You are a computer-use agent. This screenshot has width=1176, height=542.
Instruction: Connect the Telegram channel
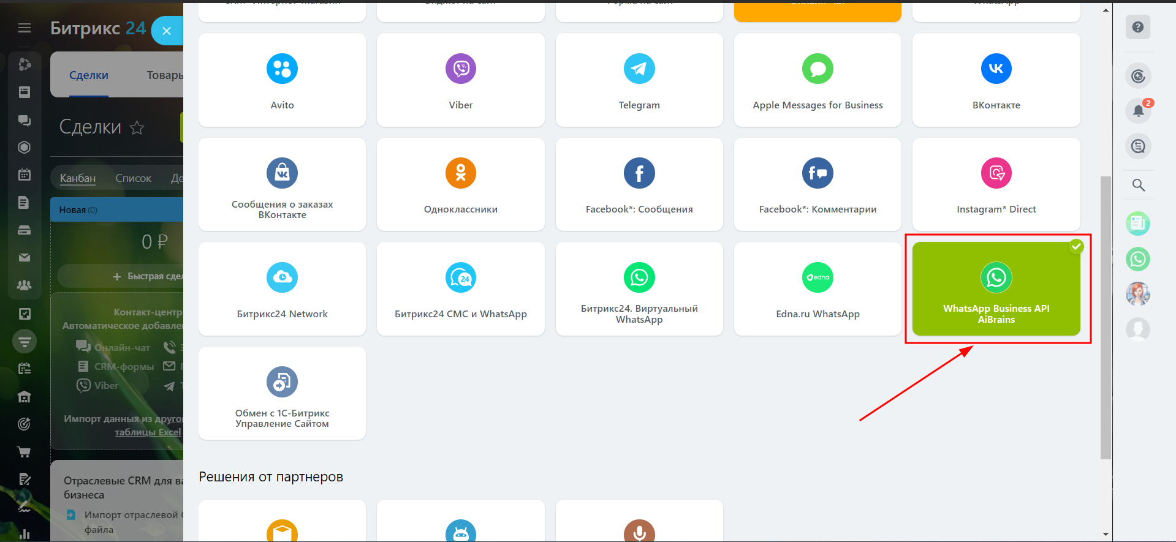(639, 80)
